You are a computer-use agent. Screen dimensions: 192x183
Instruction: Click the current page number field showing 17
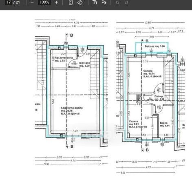[x=9, y=2]
